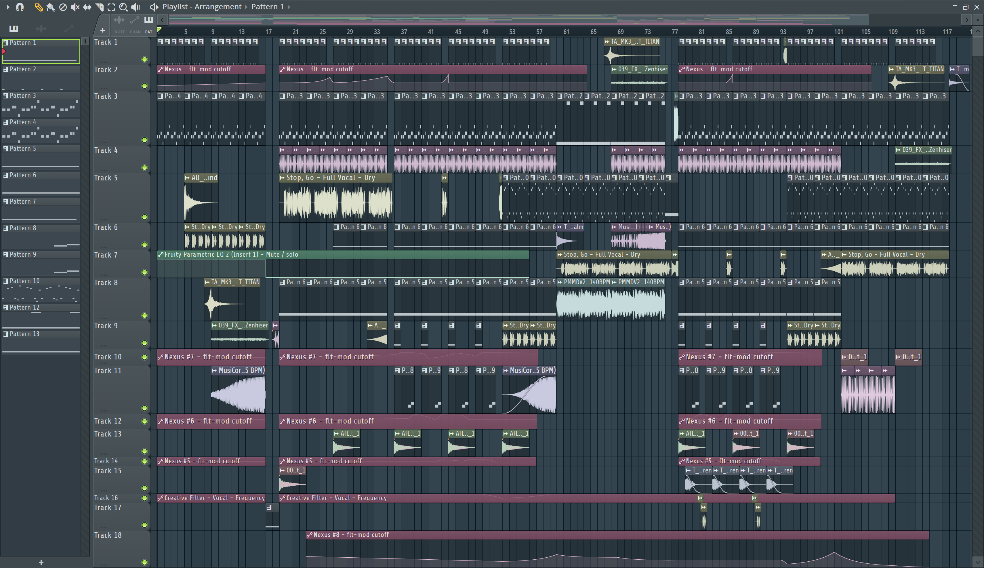984x568 pixels.
Task: Open TA_MK3 TITAN clip menu on Track 8
Action: [207, 283]
